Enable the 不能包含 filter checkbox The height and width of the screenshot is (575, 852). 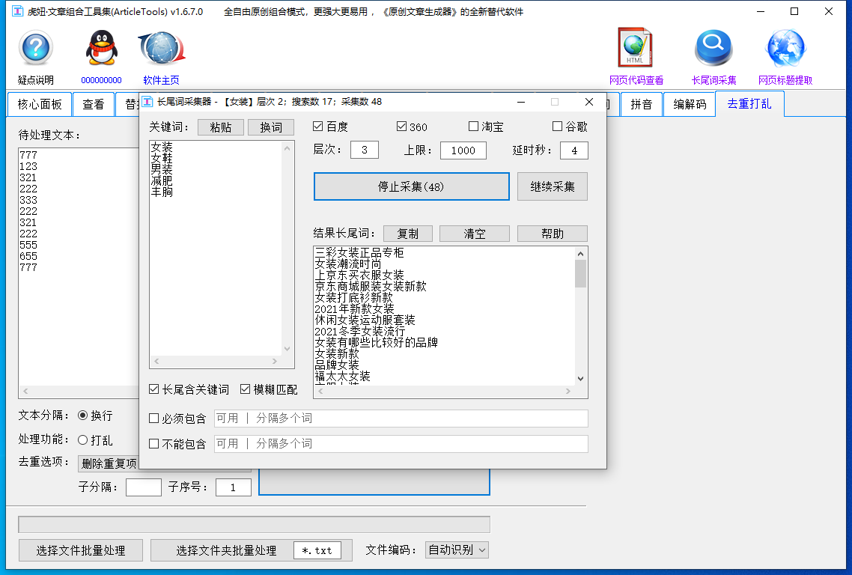pyautogui.click(x=153, y=443)
